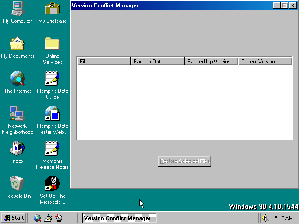Open the Start menu
This screenshot has height=224, width=299.
click(x=13, y=218)
